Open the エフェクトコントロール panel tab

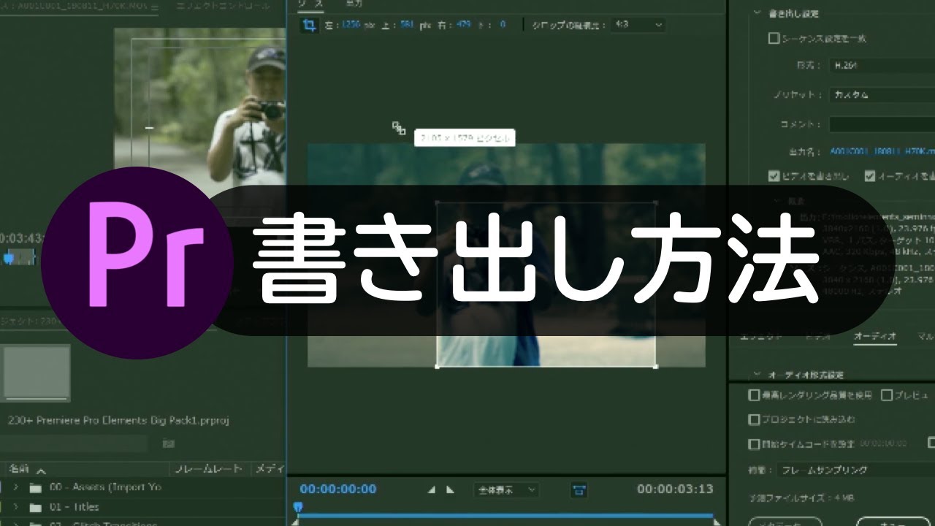[222, 5]
